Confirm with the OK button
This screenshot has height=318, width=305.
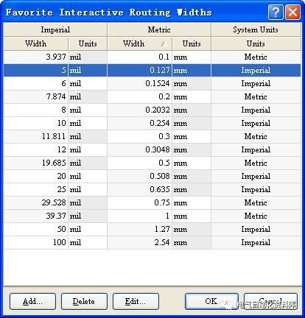[211, 301]
